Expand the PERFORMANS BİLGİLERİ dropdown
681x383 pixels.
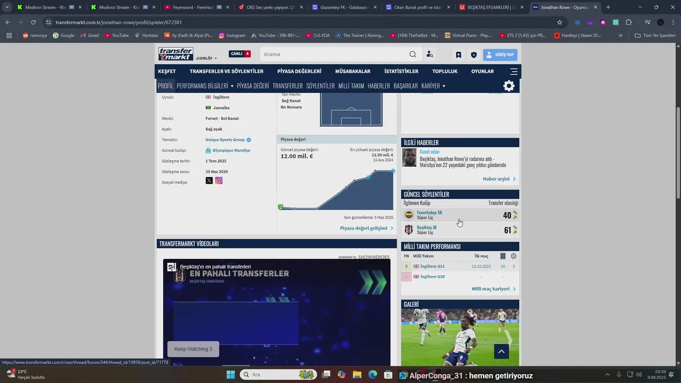click(x=205, y=86)
